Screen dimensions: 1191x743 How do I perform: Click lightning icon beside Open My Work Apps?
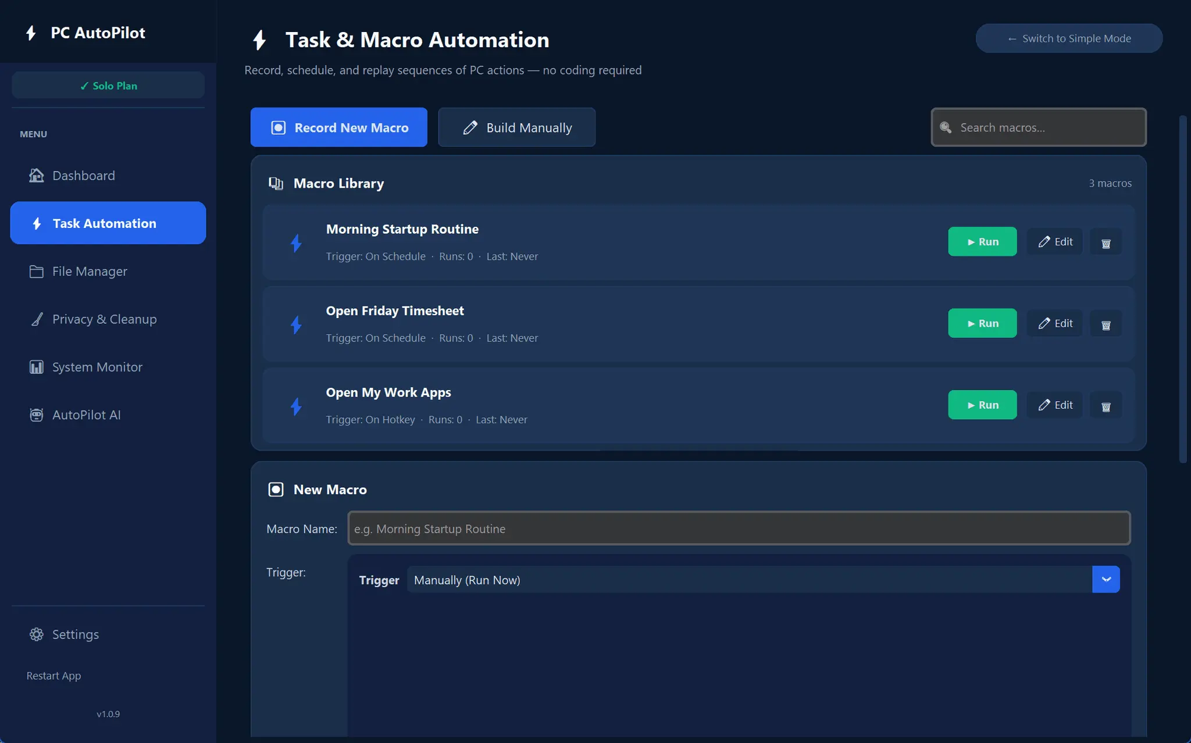(296, 406)
